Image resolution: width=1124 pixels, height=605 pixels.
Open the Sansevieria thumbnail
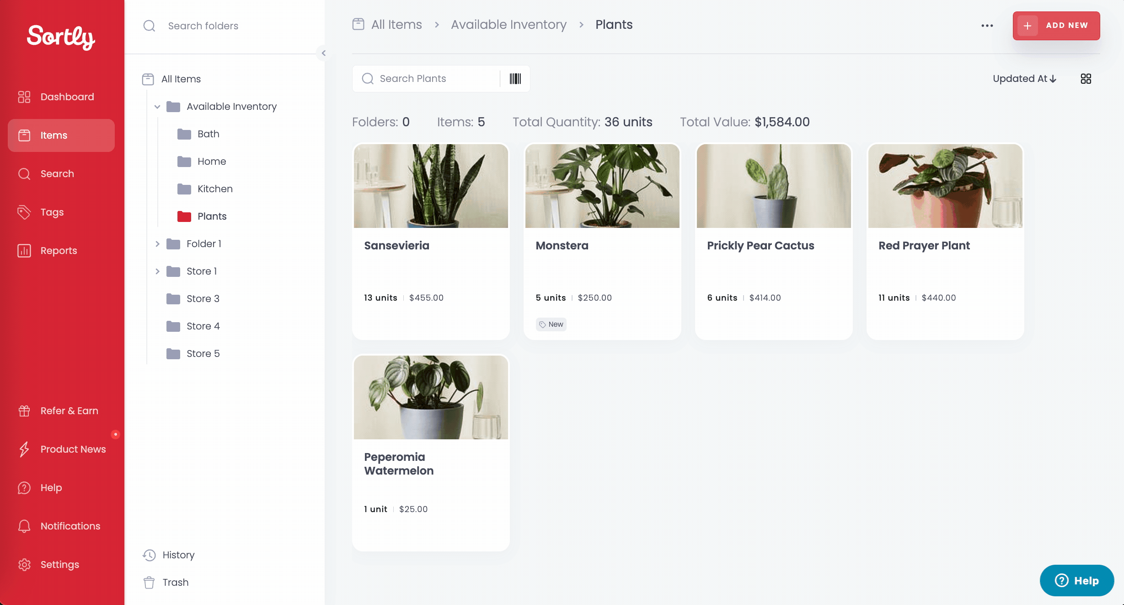pos(431,186)
